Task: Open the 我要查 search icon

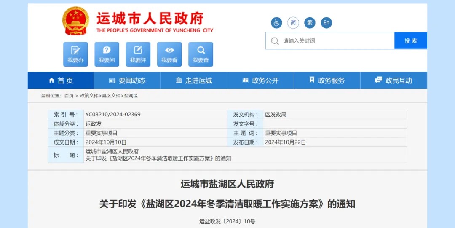Action: point(201,54)
